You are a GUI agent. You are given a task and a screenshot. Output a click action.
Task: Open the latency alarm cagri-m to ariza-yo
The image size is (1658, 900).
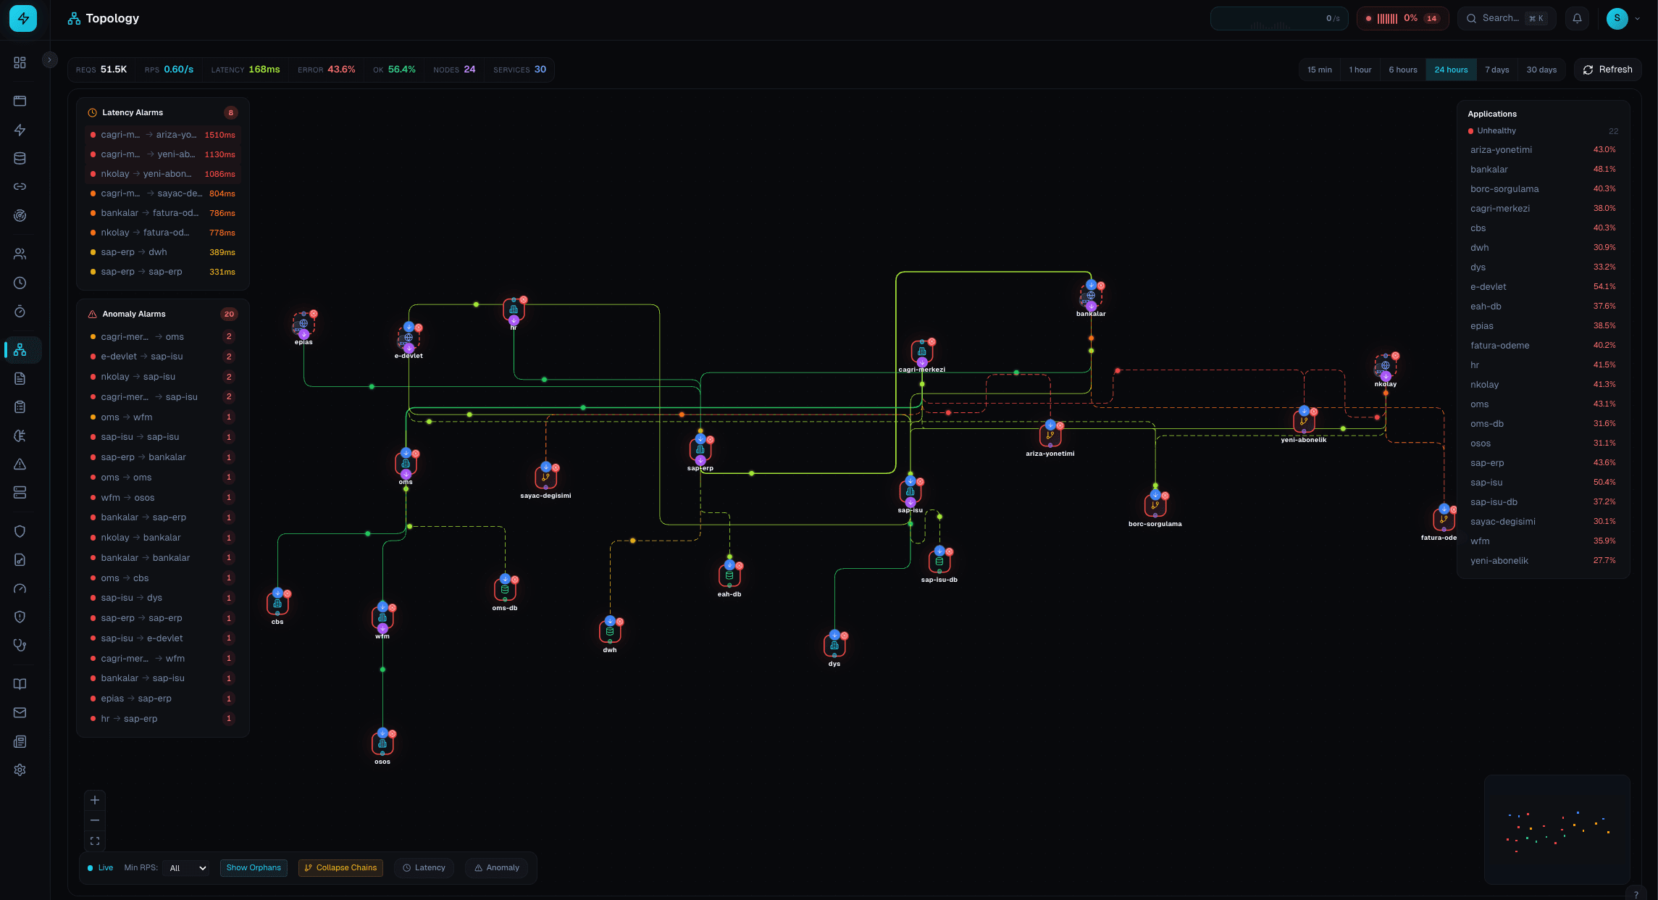click(x=162, y=135)
